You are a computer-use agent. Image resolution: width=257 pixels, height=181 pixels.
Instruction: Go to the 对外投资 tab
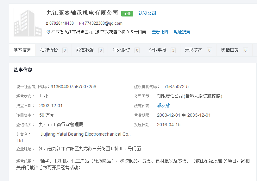(x=121, y=50)
